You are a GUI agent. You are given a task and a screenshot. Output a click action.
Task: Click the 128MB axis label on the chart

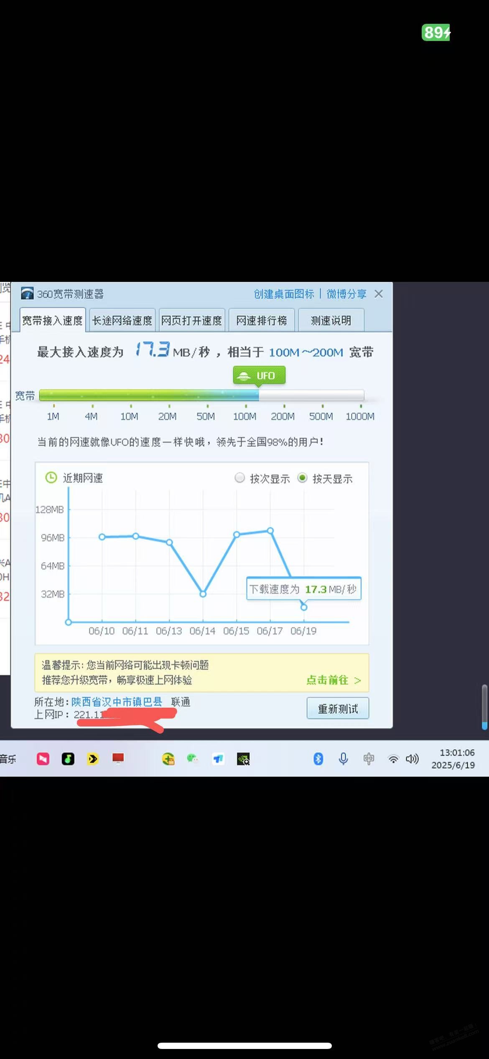pyautogui.click(x=50, y=509)
